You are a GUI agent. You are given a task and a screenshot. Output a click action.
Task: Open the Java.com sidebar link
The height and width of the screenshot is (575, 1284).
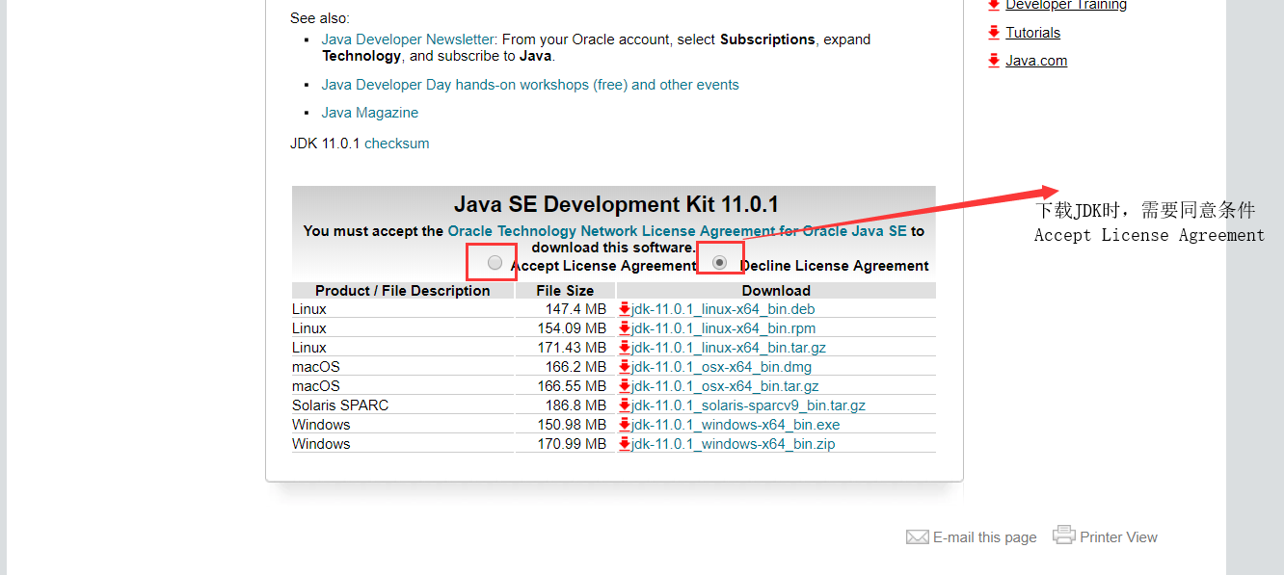coord(1036,61)
